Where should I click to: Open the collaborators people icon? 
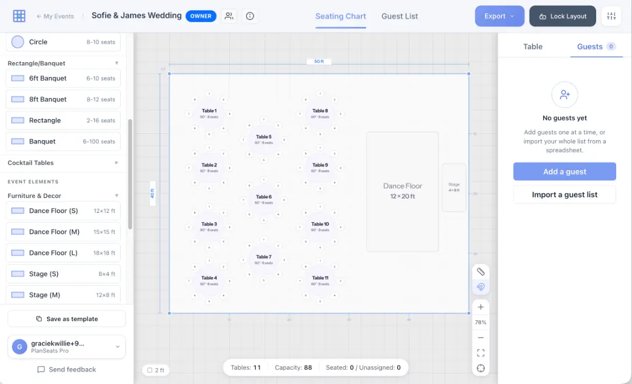[x=229, y=16]
